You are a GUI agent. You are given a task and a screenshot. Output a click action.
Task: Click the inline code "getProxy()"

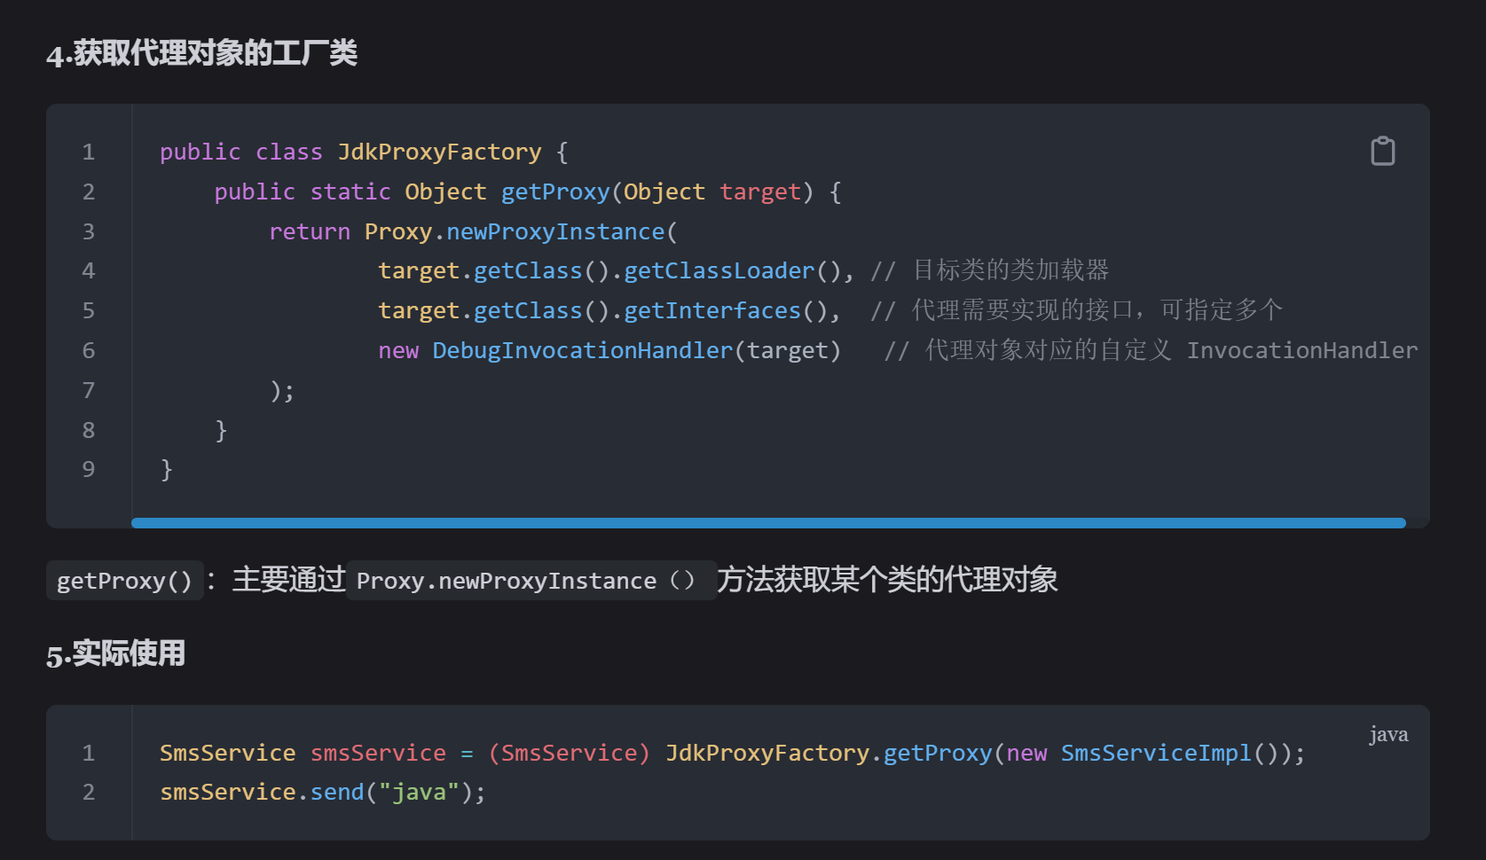point(124,581)
